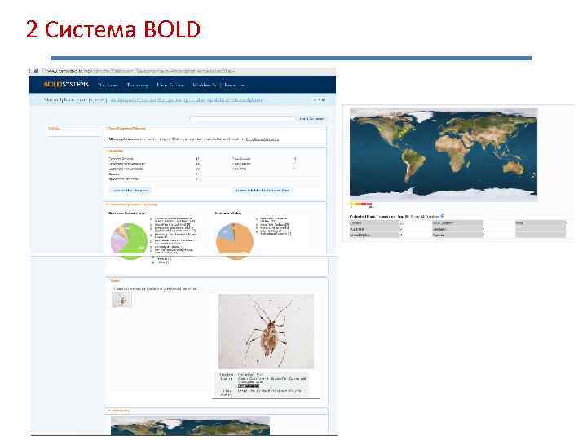587x440 pixels.
Task: Click the browser address bar URL
Action: pos(141,71)
